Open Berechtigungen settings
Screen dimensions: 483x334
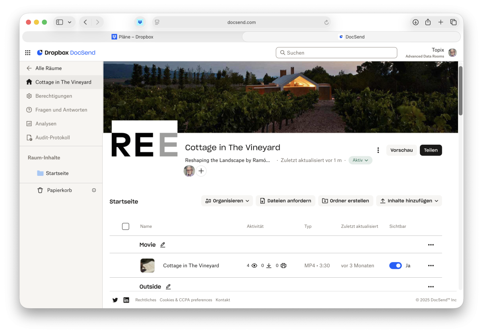49,96
